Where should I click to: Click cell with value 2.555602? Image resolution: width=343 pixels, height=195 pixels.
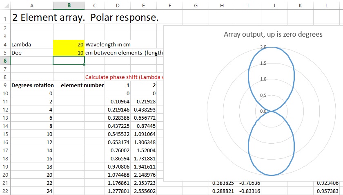[143, 191]
